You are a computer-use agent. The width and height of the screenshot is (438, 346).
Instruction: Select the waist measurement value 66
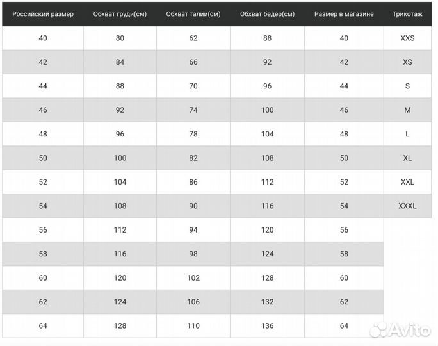[193, 62]
